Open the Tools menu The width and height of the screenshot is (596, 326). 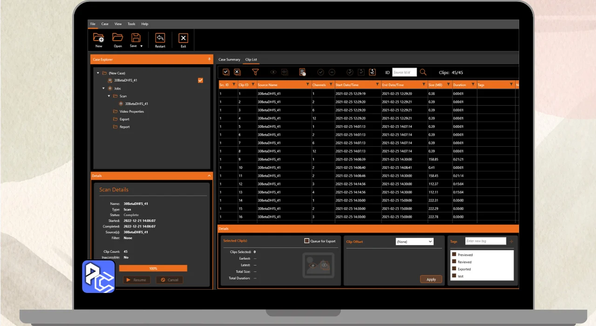(x=131, y=24)
